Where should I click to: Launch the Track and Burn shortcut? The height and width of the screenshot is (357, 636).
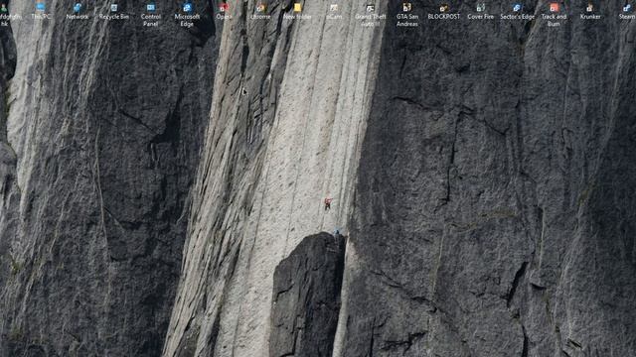pos(554,14)
